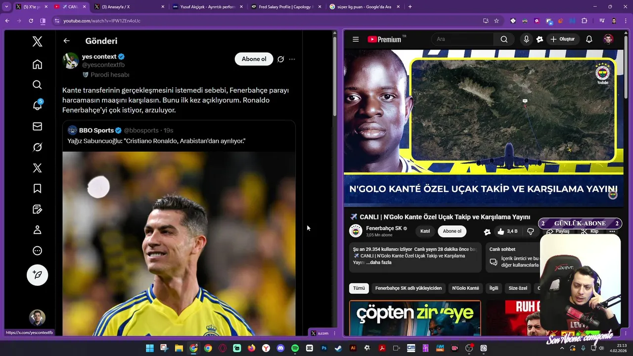
Task: Start YouTube voice search microphone
Action: point(526,39)
